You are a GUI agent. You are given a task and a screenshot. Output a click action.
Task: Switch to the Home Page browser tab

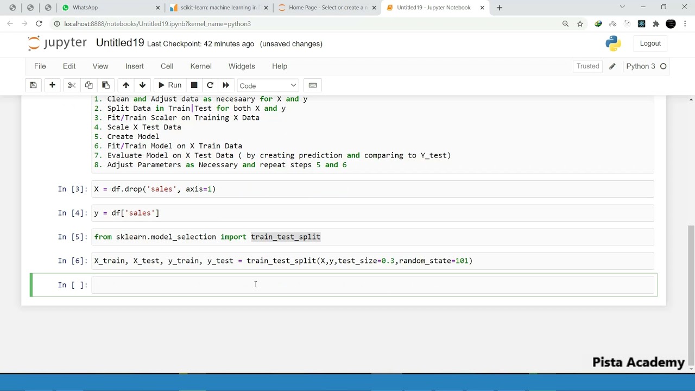(326, 8)
